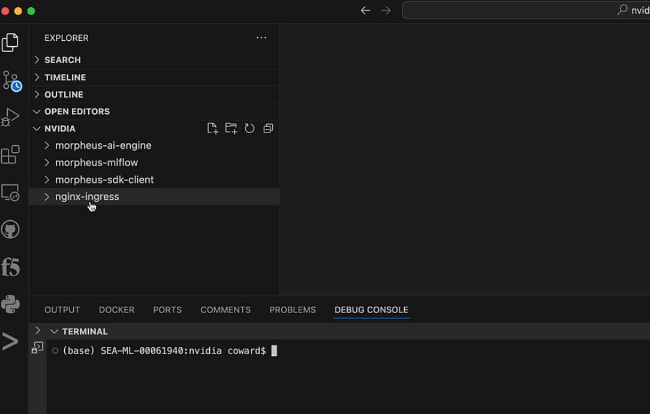Collapse the NVIDIA folder section
The width and height of the screenshot is (650, 414).
click(37, 128)
